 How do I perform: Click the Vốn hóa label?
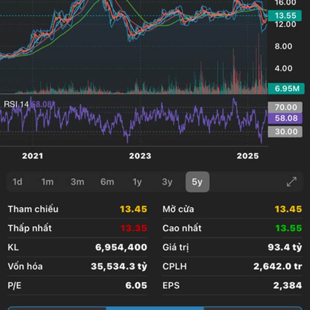(x=25, y=267)
